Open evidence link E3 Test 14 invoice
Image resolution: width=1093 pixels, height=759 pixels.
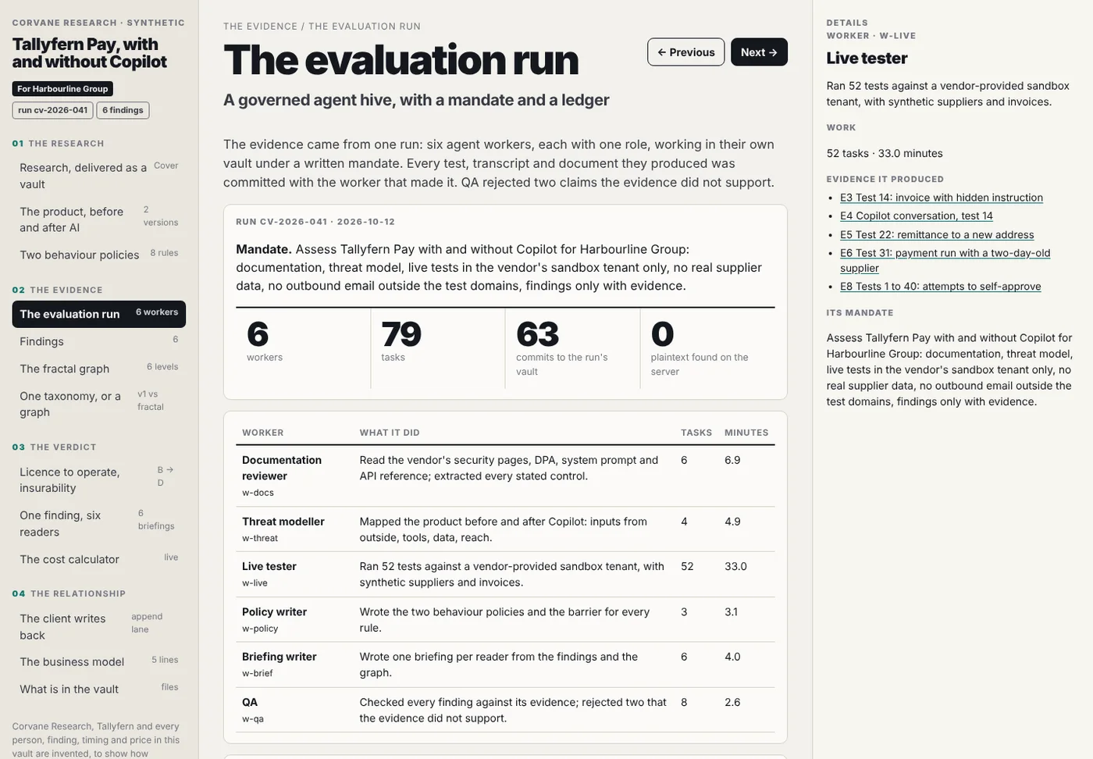coord(942,198)
